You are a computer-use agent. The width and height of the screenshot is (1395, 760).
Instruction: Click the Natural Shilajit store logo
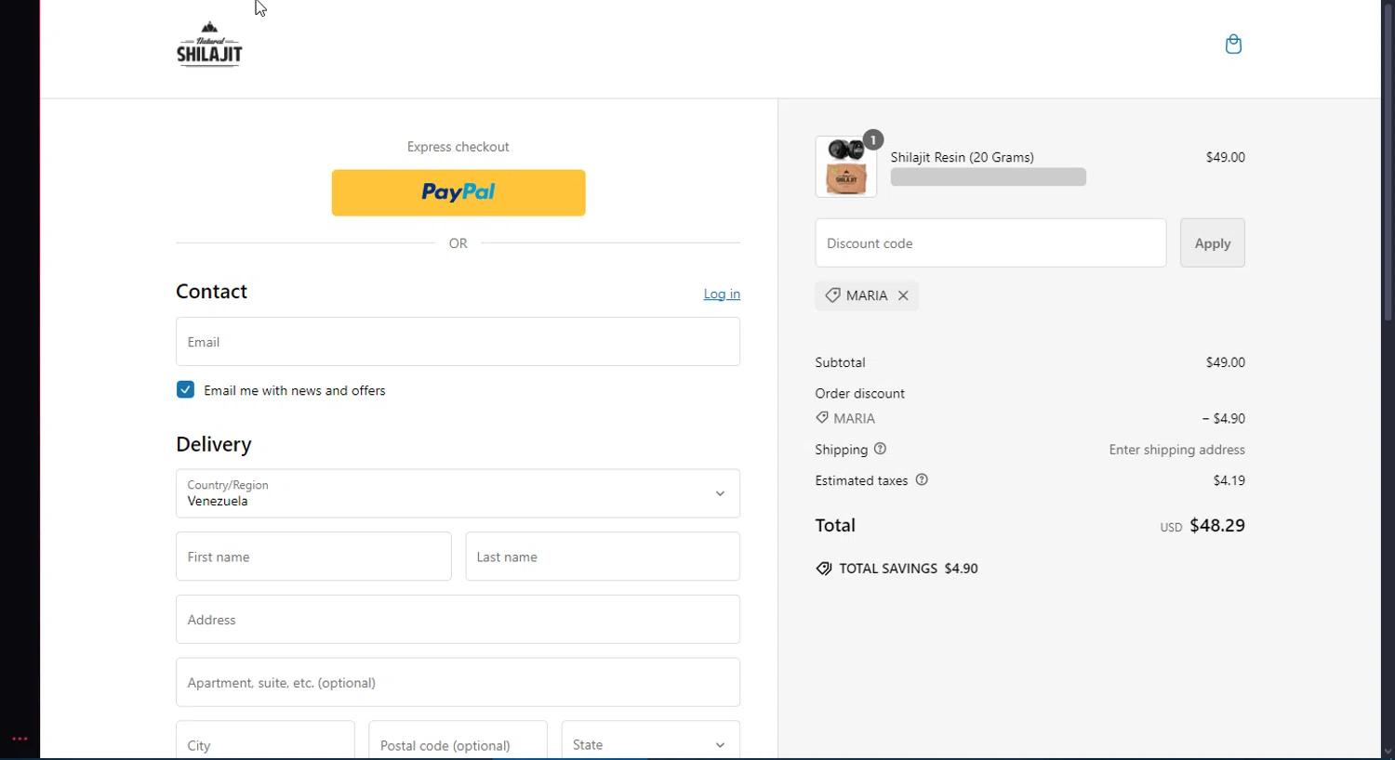[209, 45]
